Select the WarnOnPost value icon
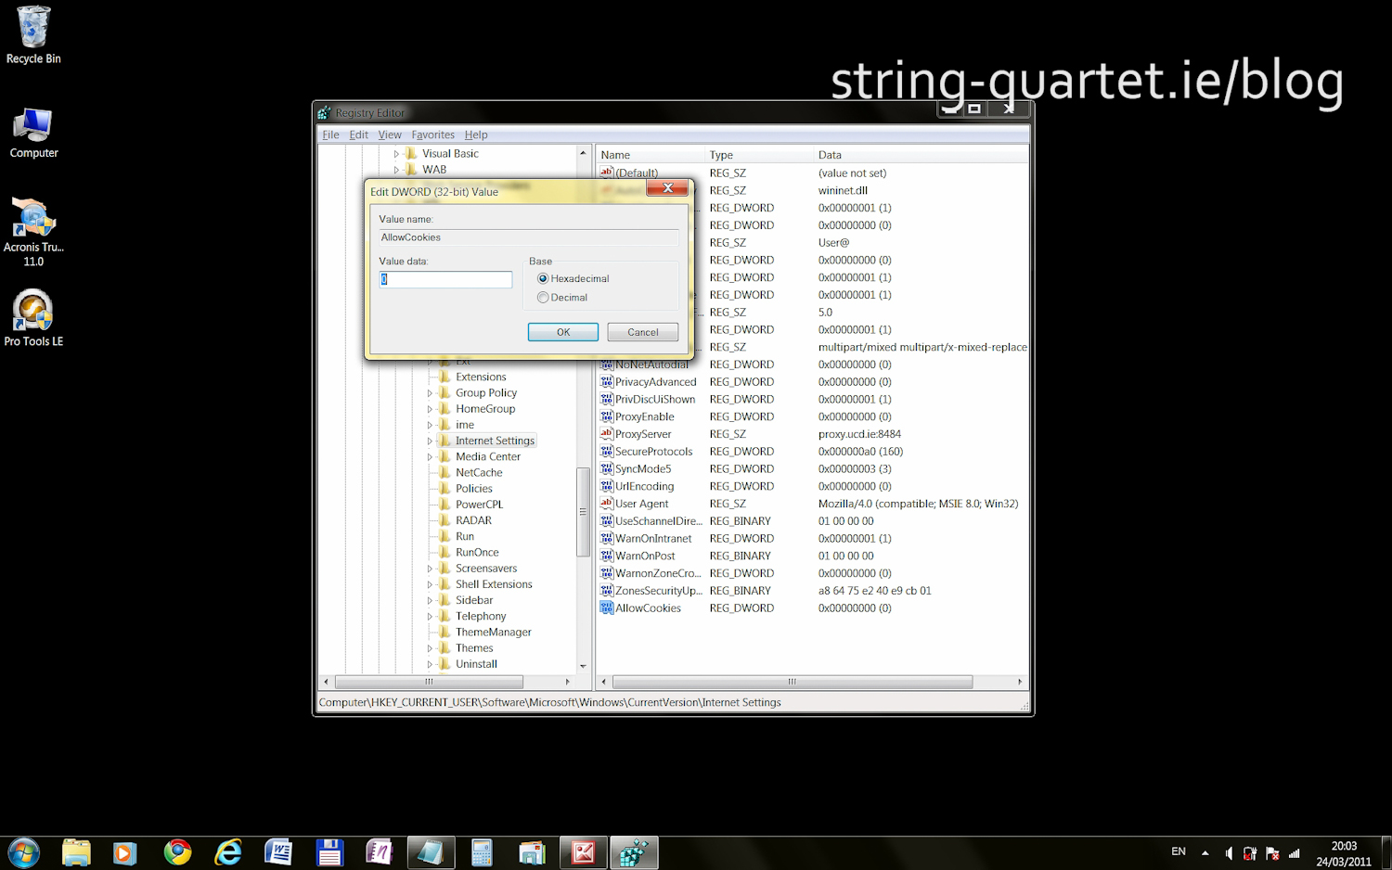 click(607, 556)
